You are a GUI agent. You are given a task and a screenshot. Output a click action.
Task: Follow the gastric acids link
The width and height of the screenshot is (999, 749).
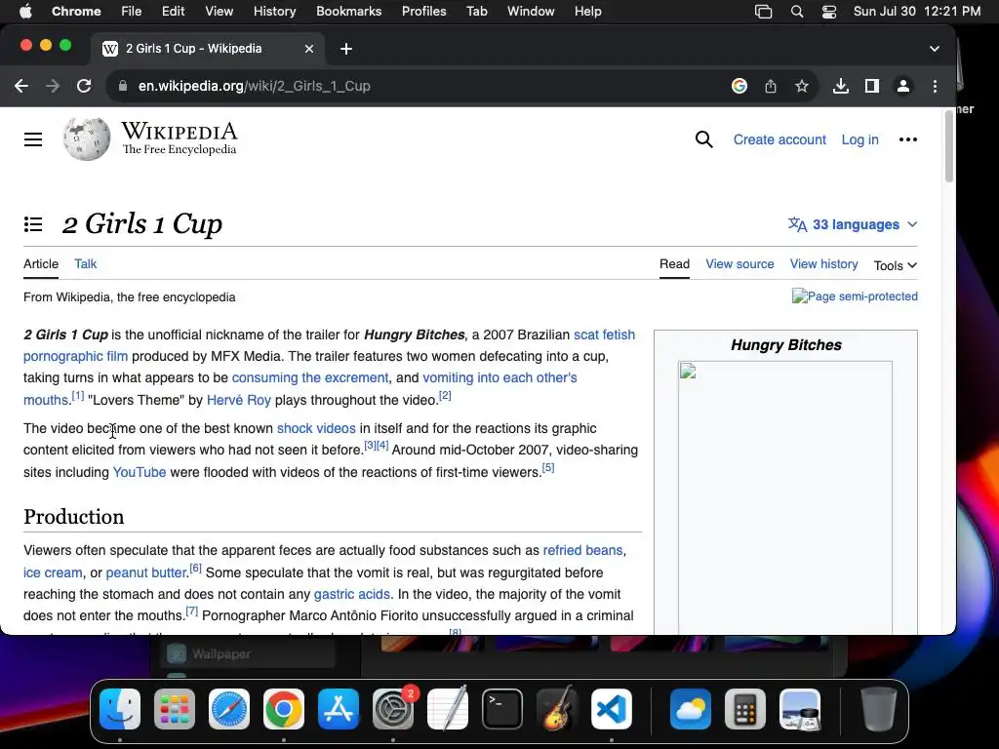[351, 594]
